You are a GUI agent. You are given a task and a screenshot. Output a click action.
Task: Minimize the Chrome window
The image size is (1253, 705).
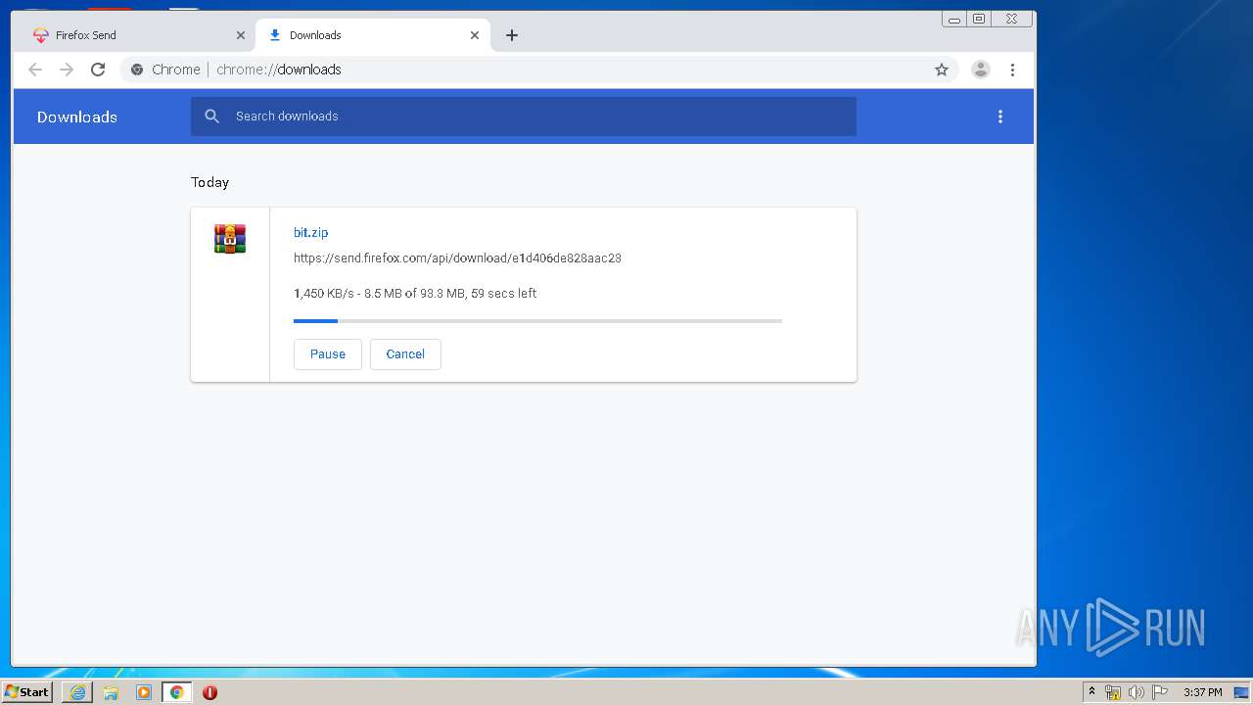(954, 19)
